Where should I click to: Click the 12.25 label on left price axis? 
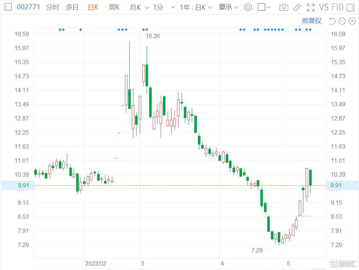point(22,133)
